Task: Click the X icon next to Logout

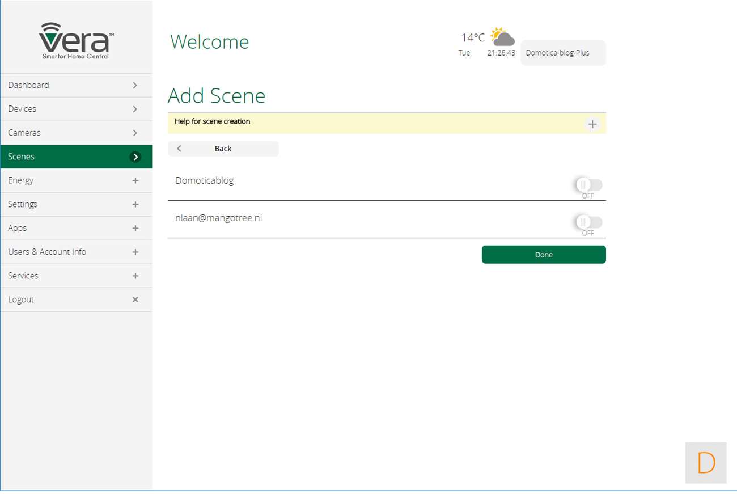Action: tap(135, 299)
